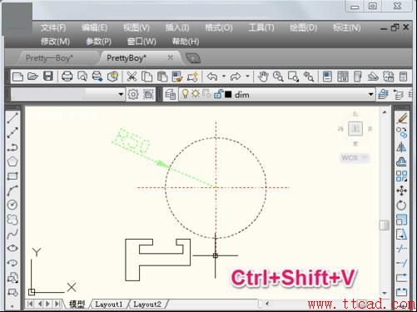The width and height of the screenshot is (417, 312).
Task: Choose the Circle drawing tool
Action: point(12,205)
